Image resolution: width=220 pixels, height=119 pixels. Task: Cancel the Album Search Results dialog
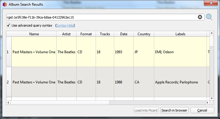[202, 110]
